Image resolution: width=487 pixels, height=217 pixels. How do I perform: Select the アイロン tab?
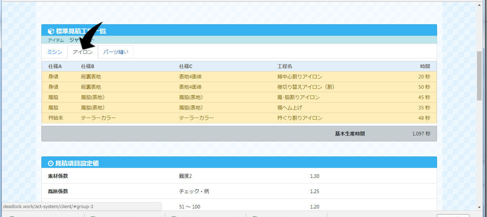pyautogui.click(x=83, y=52)
